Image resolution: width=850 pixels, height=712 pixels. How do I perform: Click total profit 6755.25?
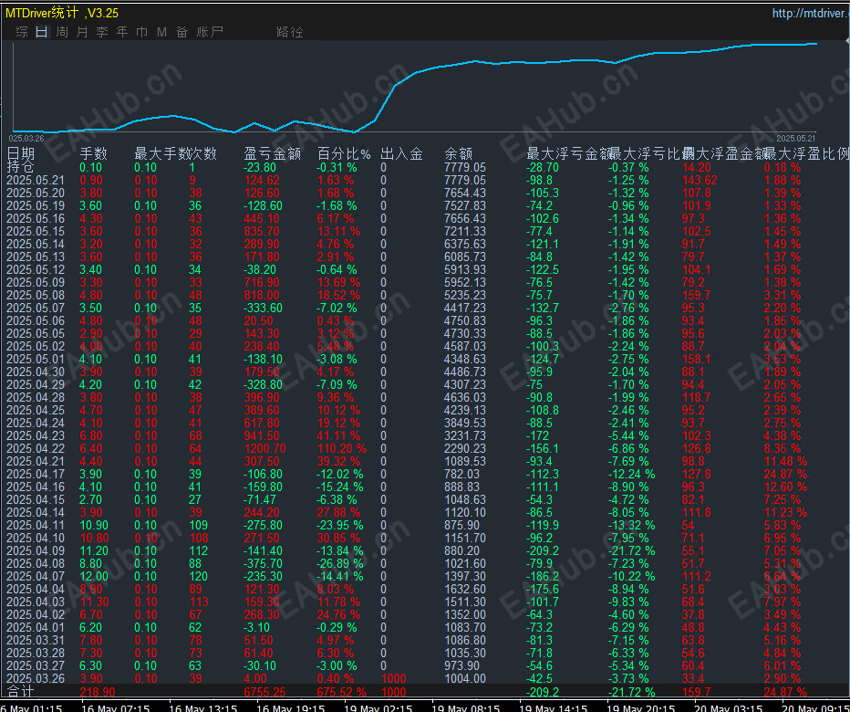click(x=265, y=692)
